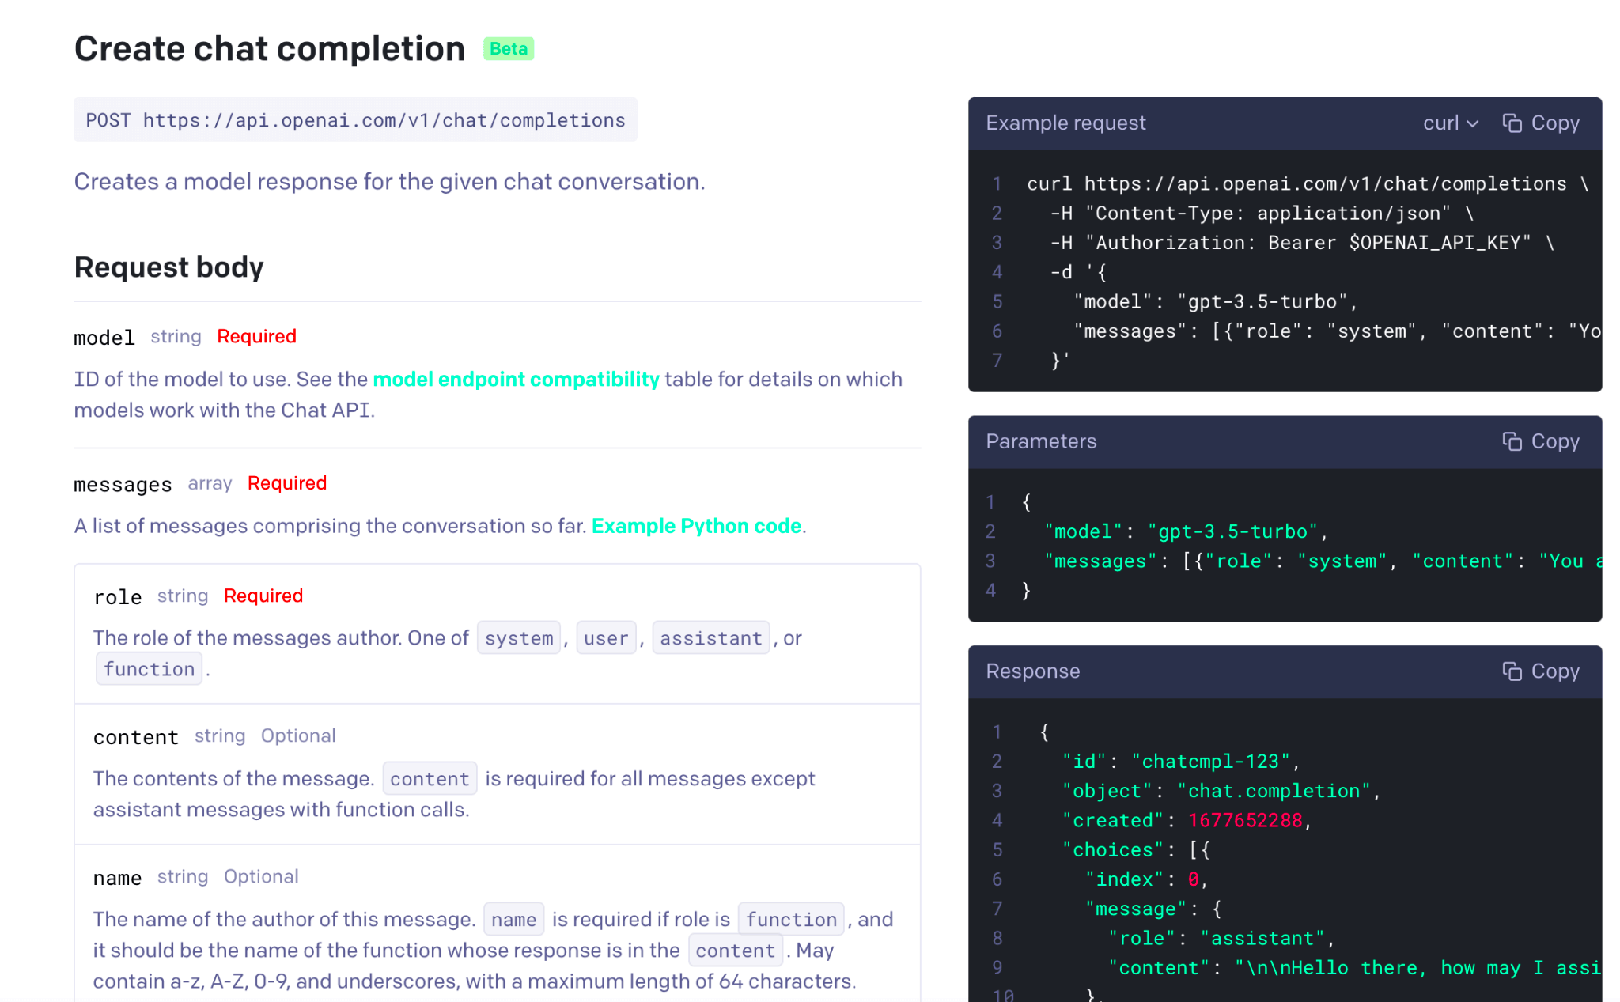Toggle the Required badge for messages field

[x=286, y=482]
